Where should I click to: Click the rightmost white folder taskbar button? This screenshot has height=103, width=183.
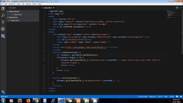pos(95,101)
